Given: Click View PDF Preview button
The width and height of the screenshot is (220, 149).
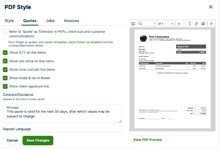Looking at the screenshot, I should pyautogui.click(x=148, y=140).
